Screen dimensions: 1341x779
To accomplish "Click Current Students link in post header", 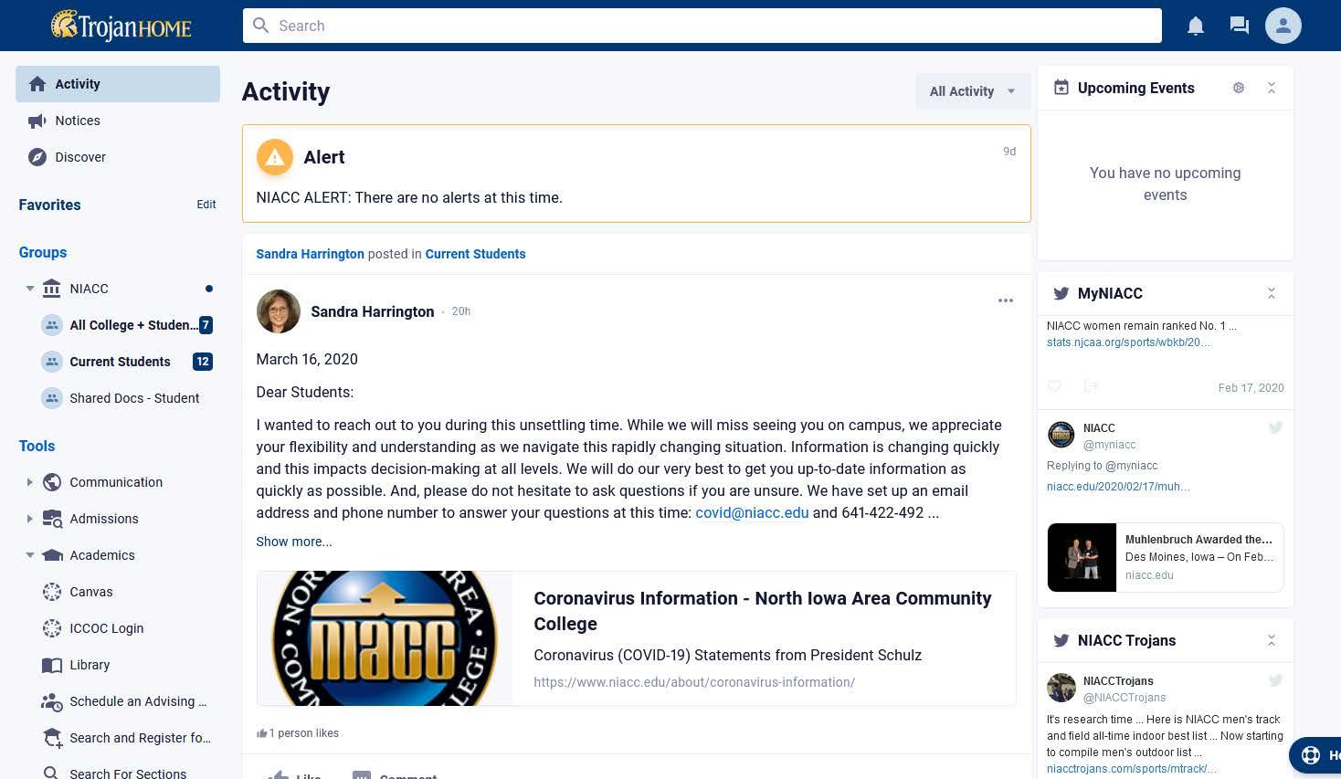I will point(475,254).
